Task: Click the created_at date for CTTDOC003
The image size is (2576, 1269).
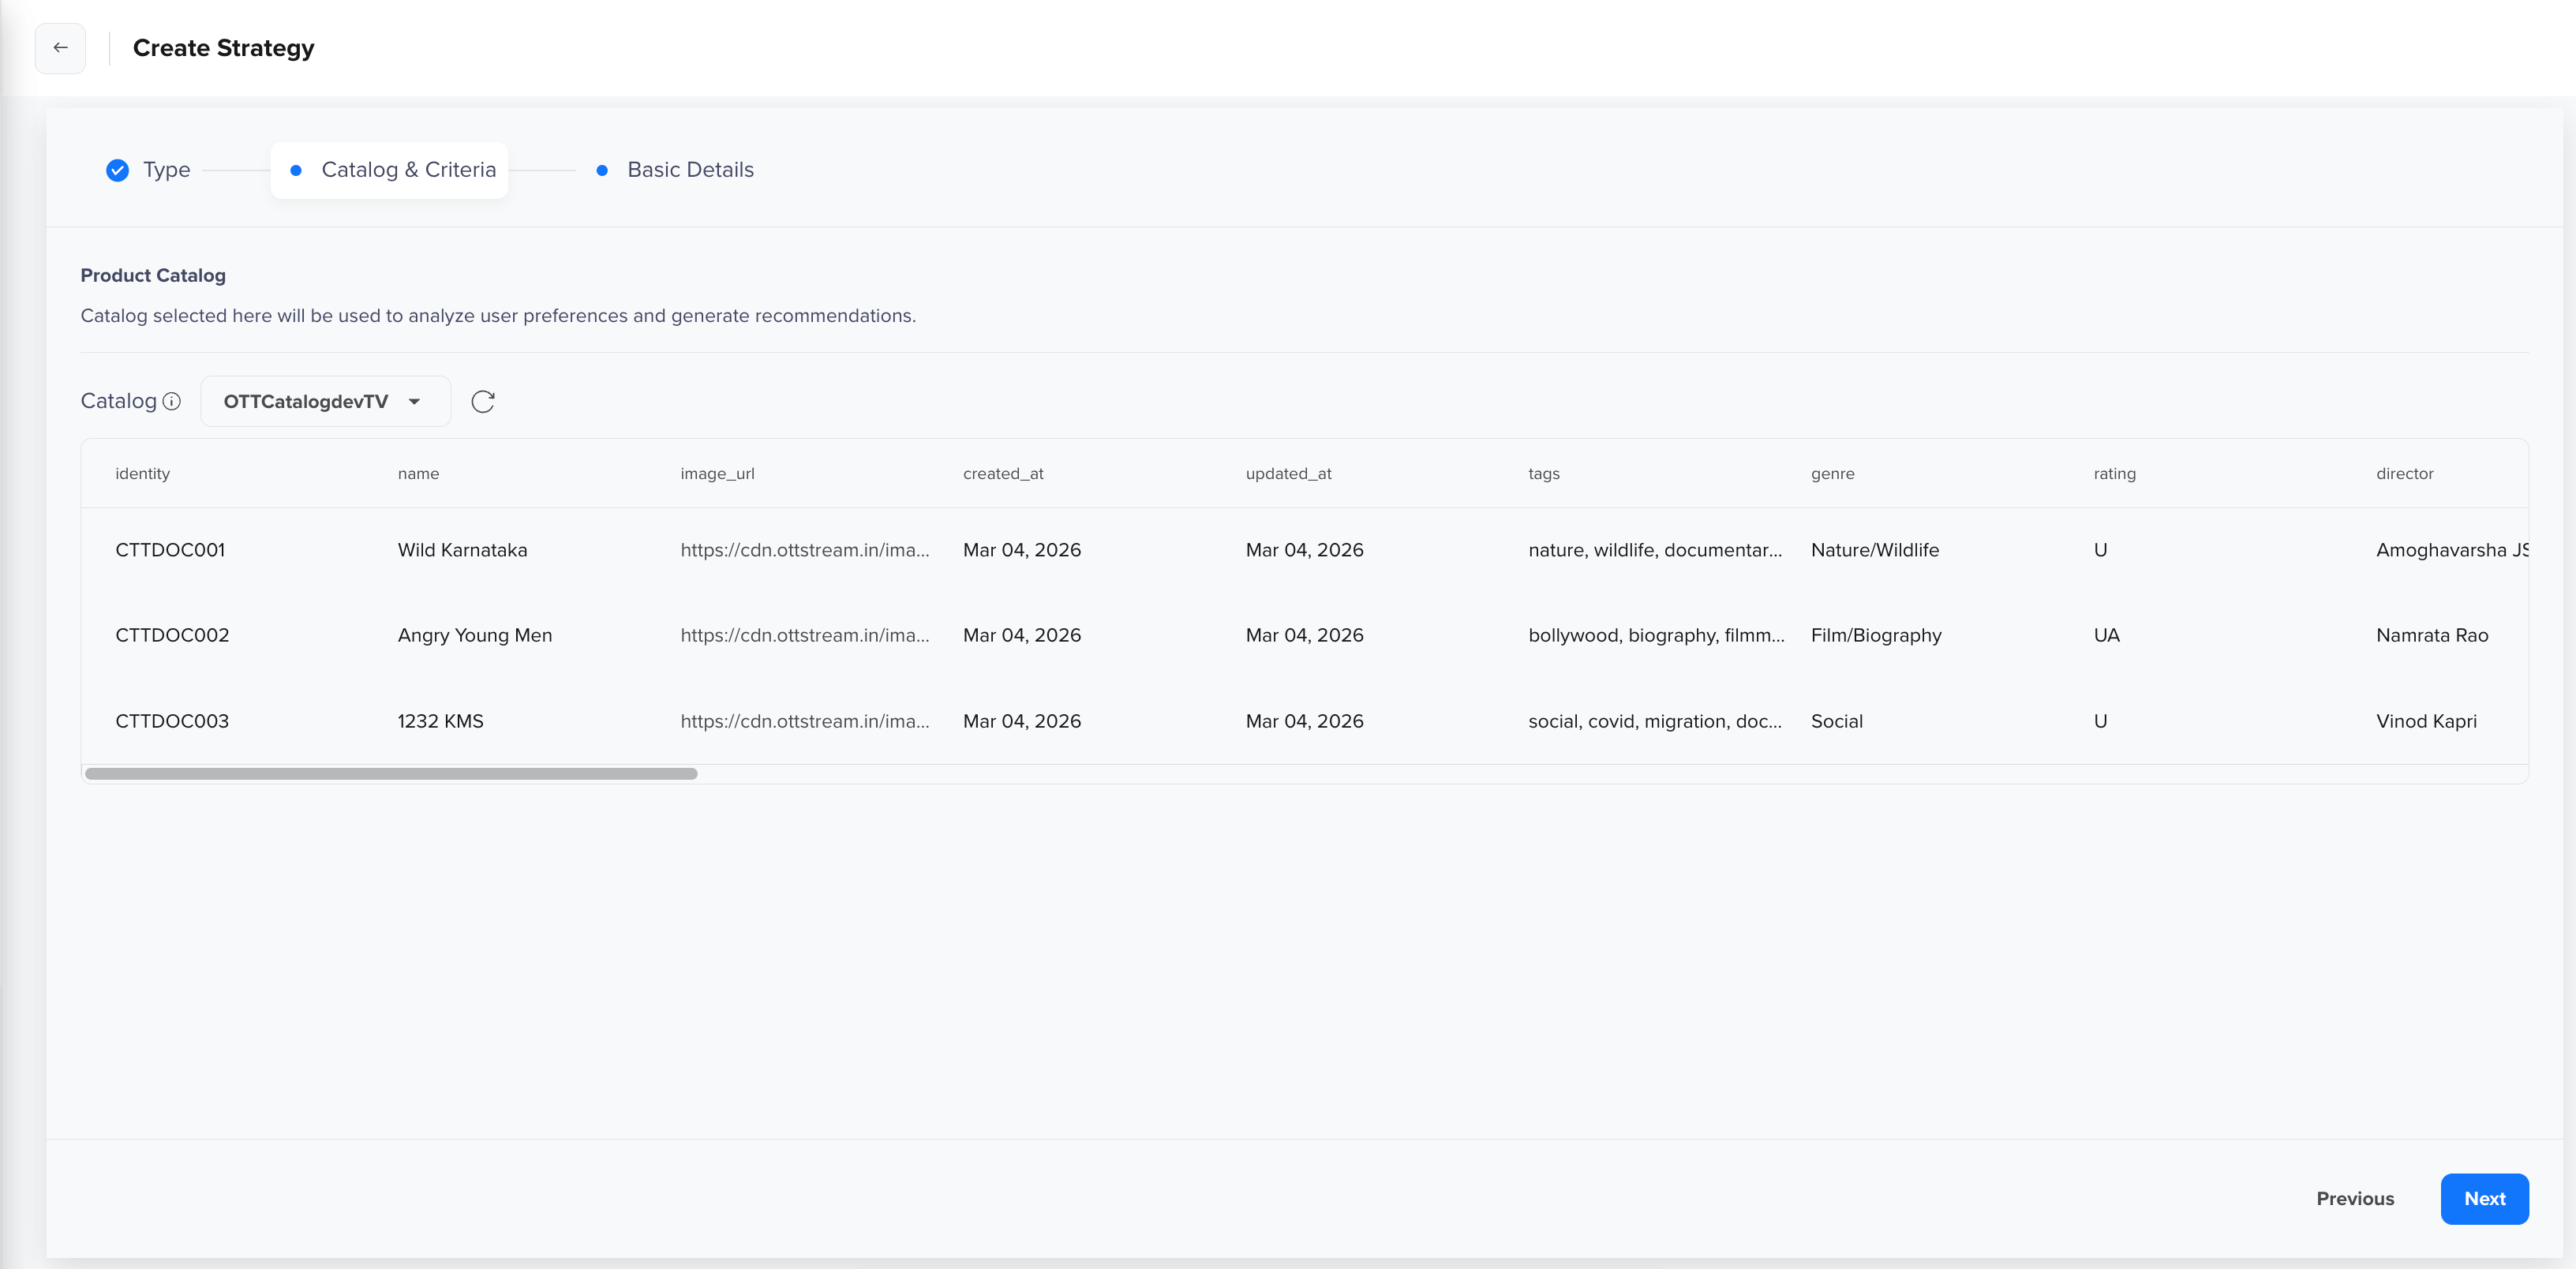Action: coord(1022,721)
